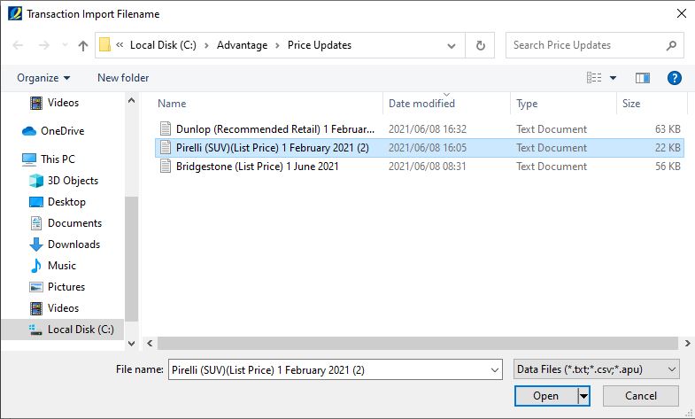This screenshot has height=419, width=695.
Task: Open the Organize menu
Action: [43, 78]
